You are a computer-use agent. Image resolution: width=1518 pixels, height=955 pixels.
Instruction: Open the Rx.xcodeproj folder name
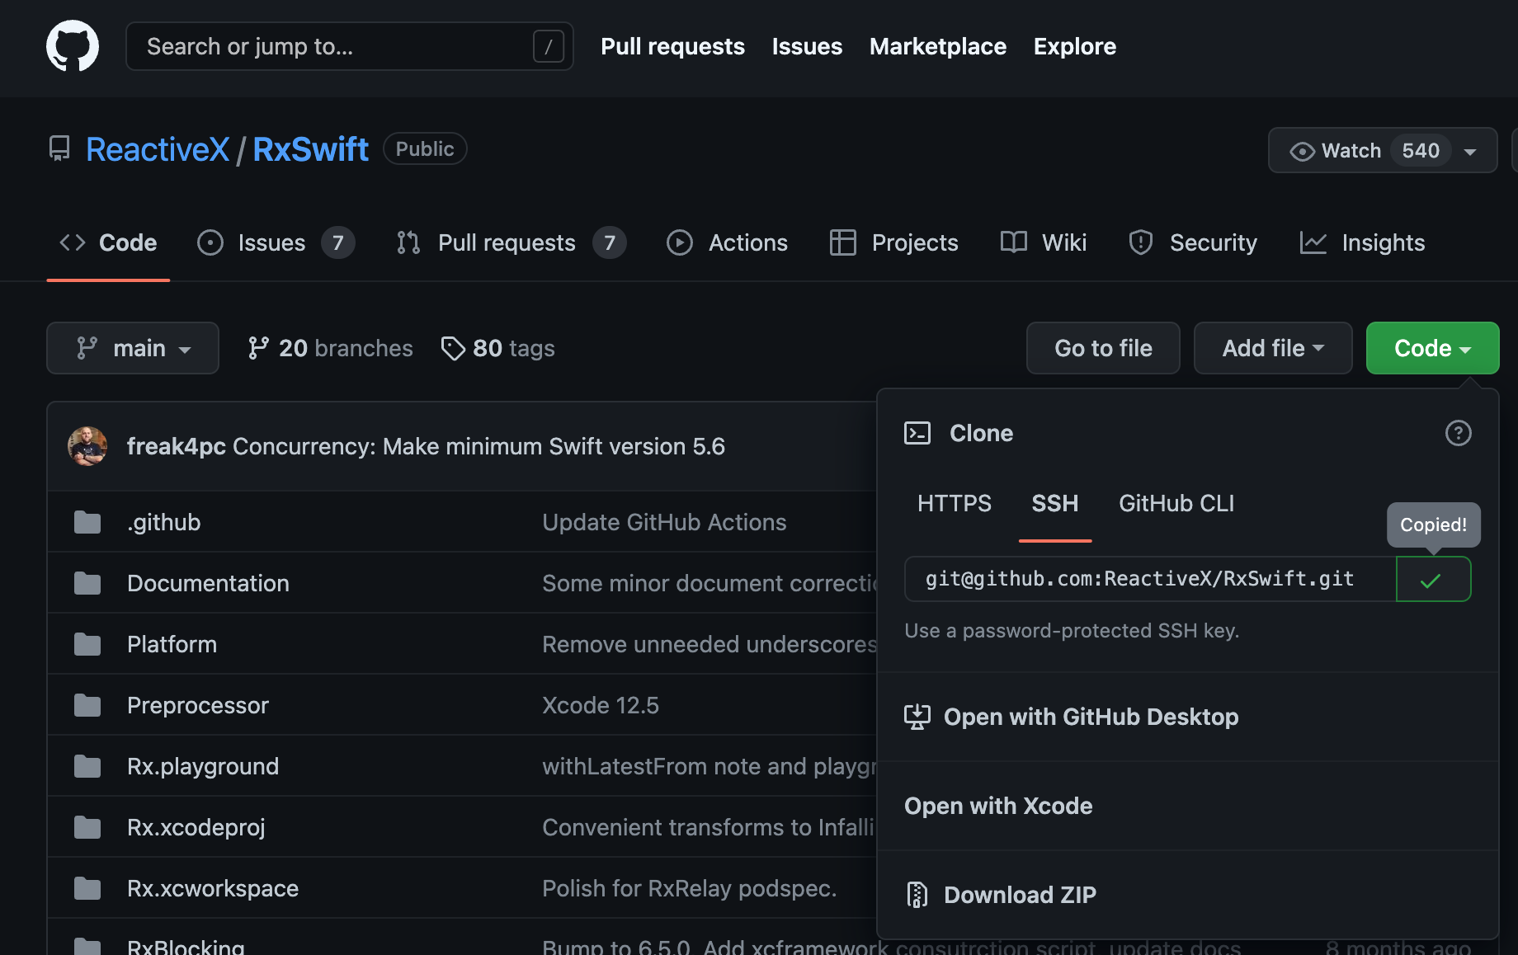tap(196, 827)
